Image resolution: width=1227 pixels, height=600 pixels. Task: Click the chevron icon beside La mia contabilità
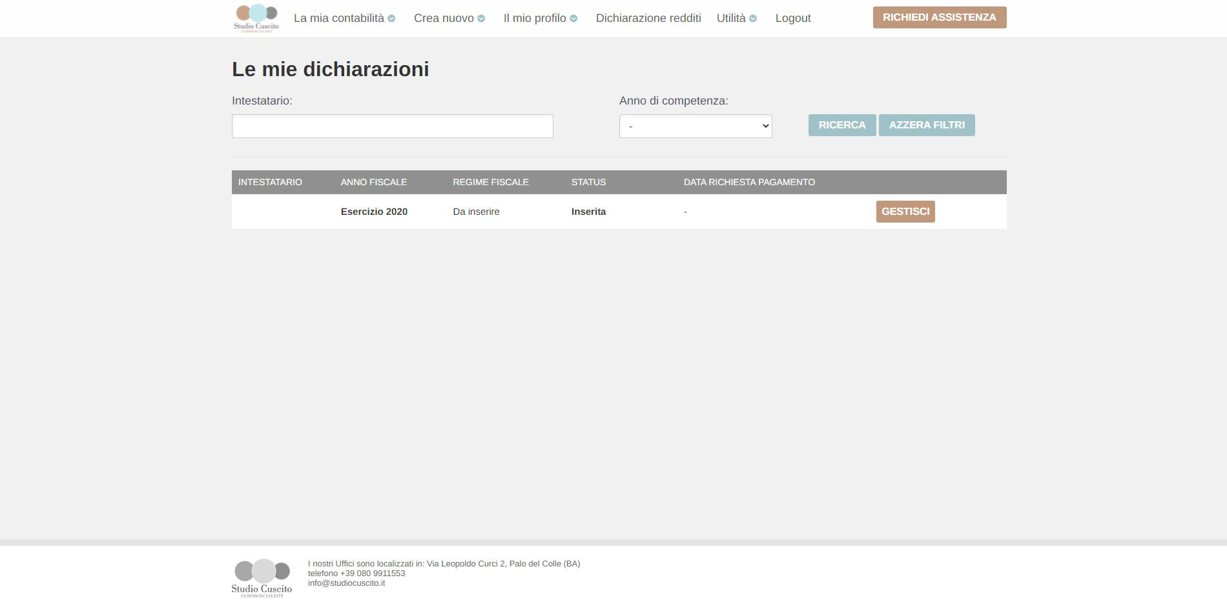point(391,19)
